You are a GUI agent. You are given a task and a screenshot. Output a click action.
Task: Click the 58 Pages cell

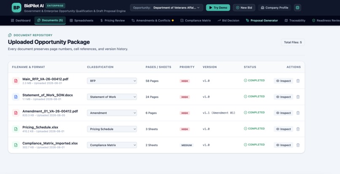(x=152, y=81)
